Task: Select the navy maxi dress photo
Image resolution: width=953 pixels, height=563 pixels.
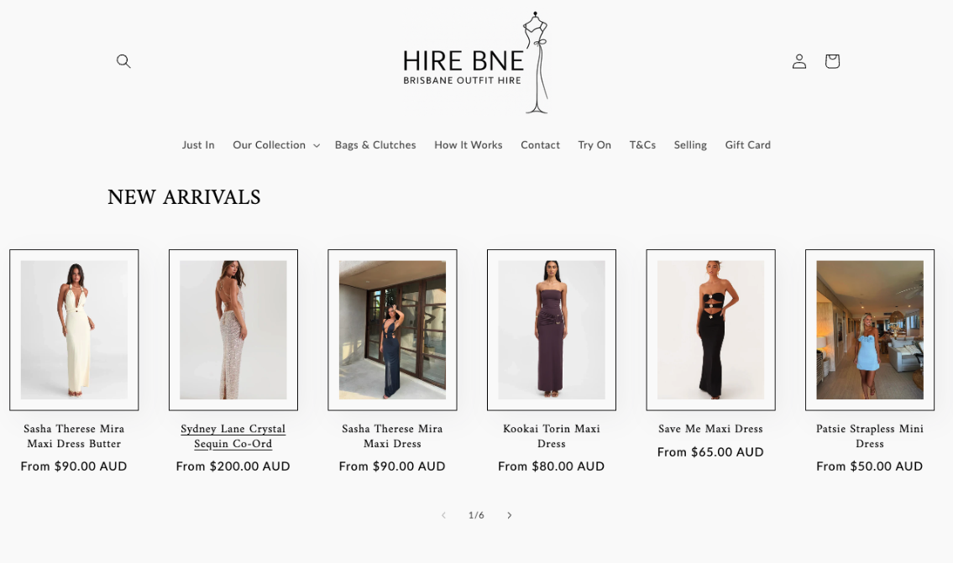Action: pyautogui.click(x=393, y=330)
